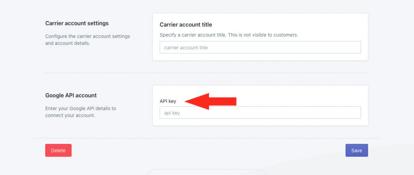
Task: Click empty space in the Google API card
Action: [x=290, y=95]
